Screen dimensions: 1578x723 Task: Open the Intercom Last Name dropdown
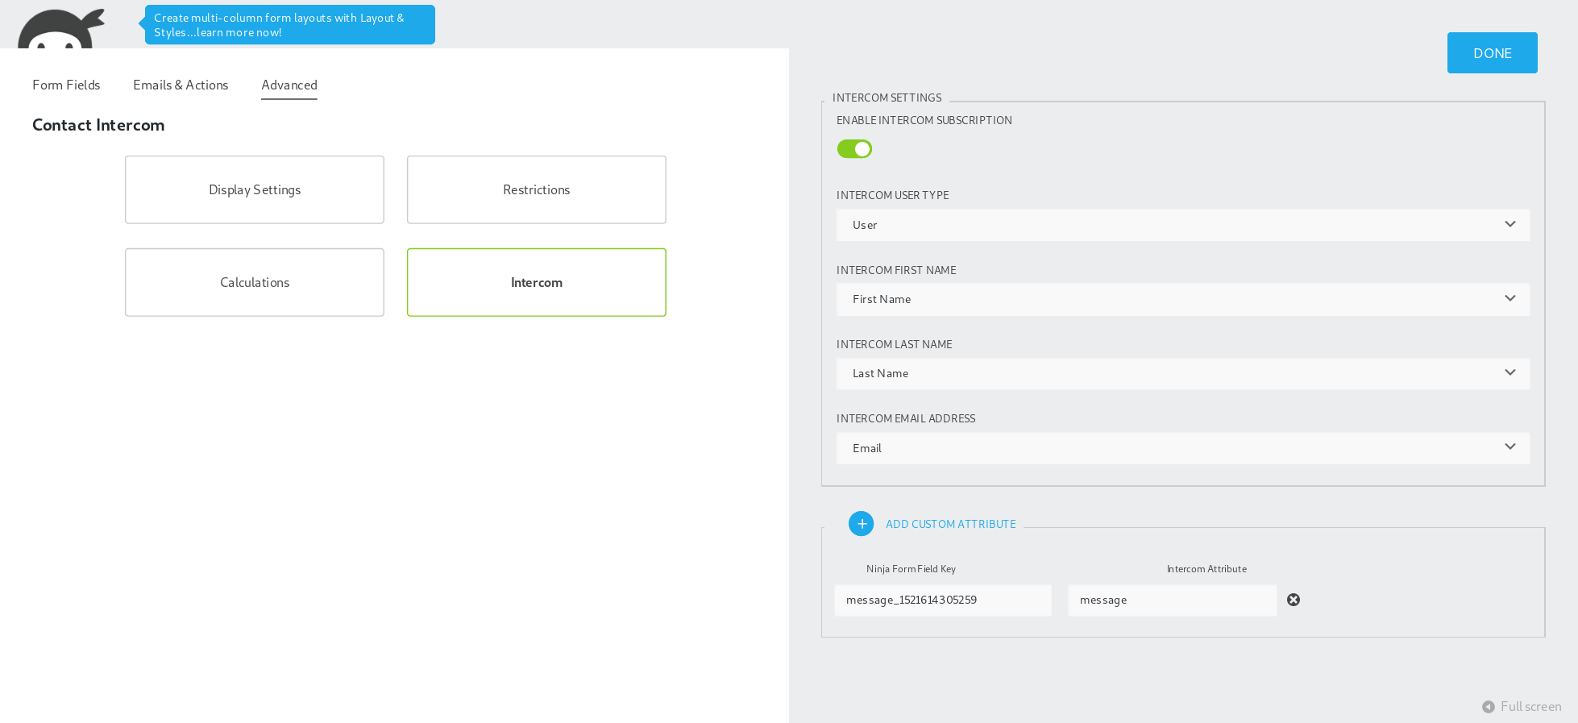coord(1182,373)
